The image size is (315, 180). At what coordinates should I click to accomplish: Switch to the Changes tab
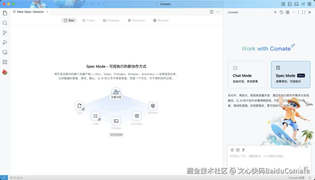coord(111,20)
